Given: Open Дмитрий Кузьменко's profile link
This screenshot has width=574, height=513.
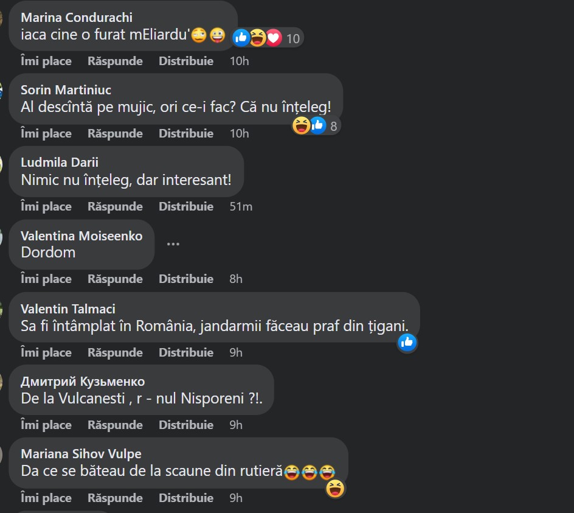Looking at the screenshot, I should 83,382.
